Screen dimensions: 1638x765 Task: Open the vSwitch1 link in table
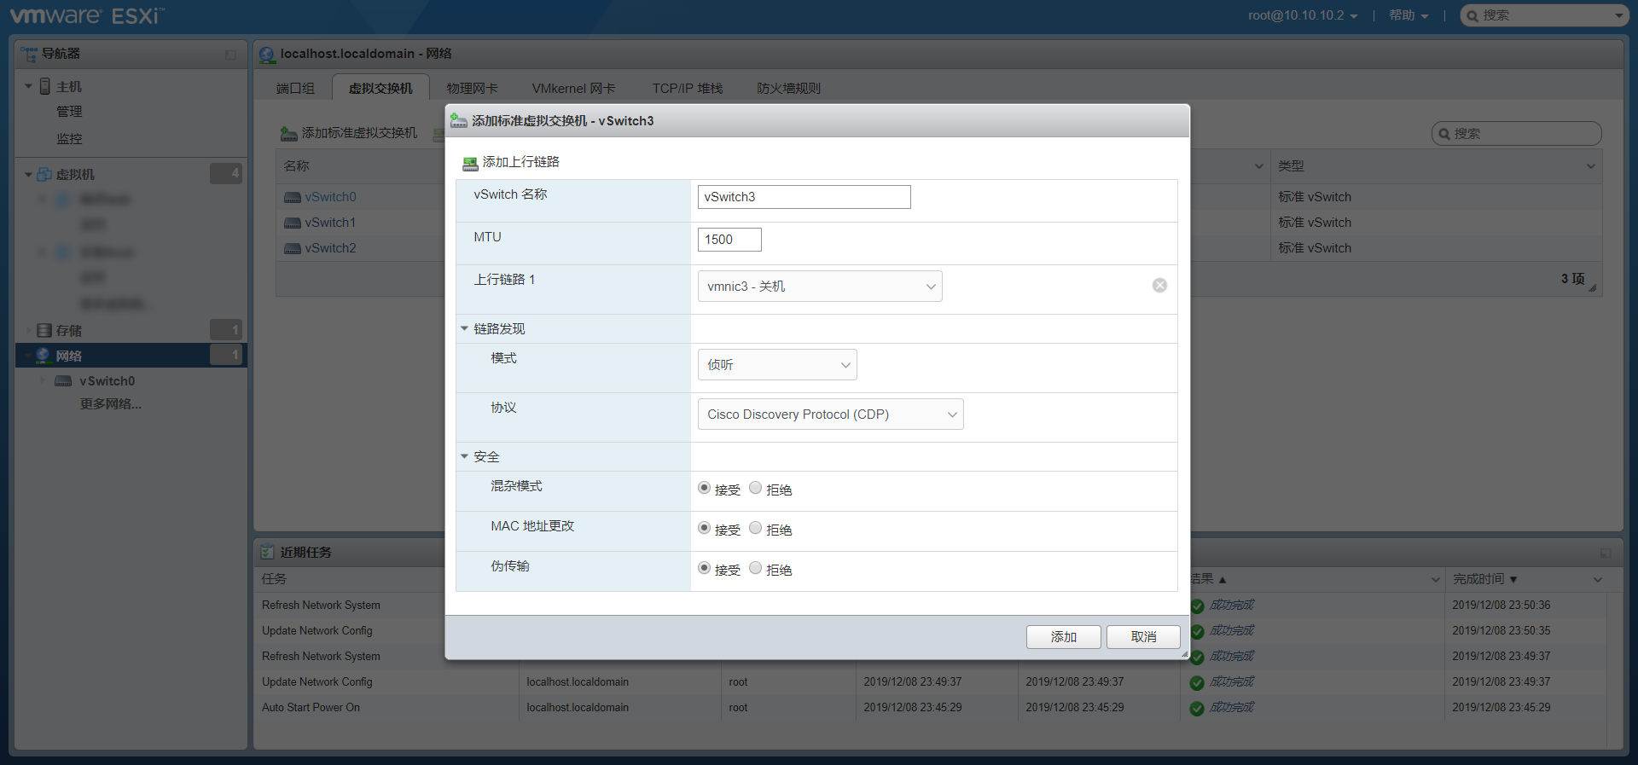click(330, 223)
